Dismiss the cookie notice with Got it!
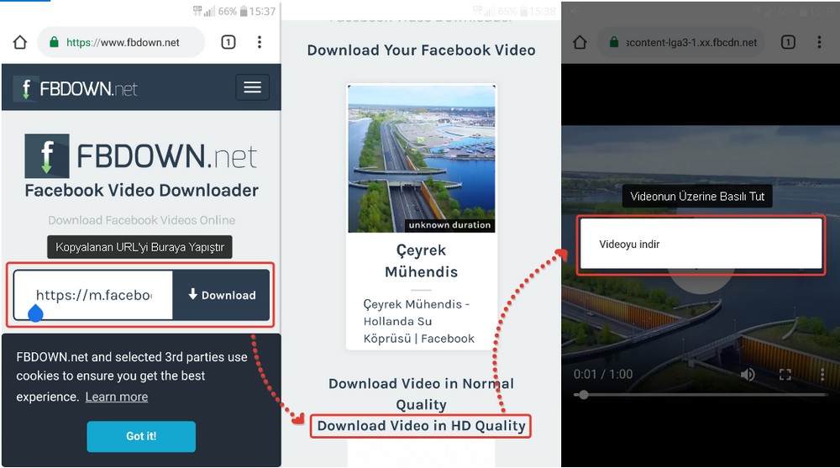The width and height of the screenshot is (840, 468). click(x=140, y=436)
